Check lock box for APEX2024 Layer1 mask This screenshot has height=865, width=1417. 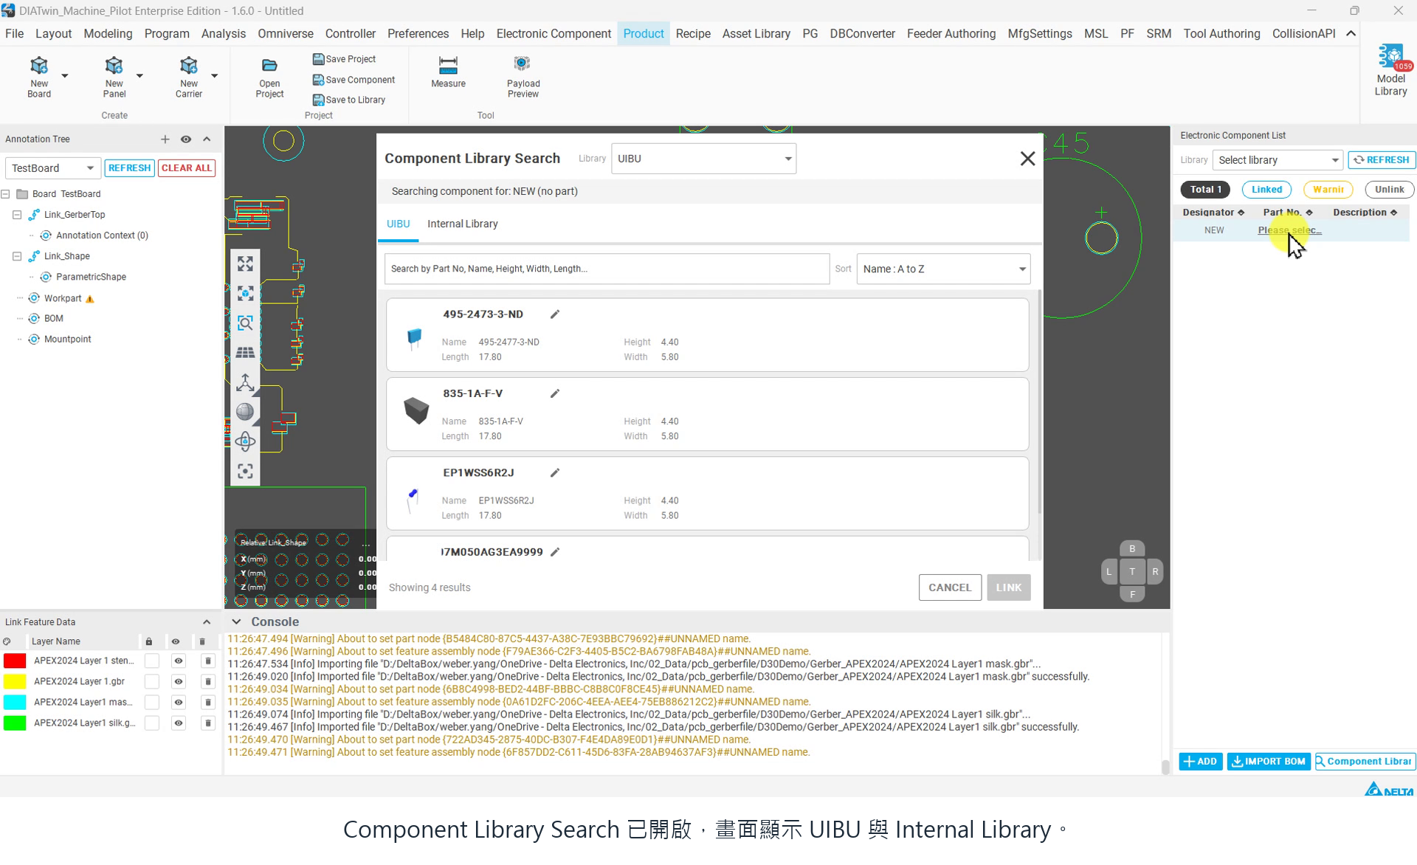151,702
